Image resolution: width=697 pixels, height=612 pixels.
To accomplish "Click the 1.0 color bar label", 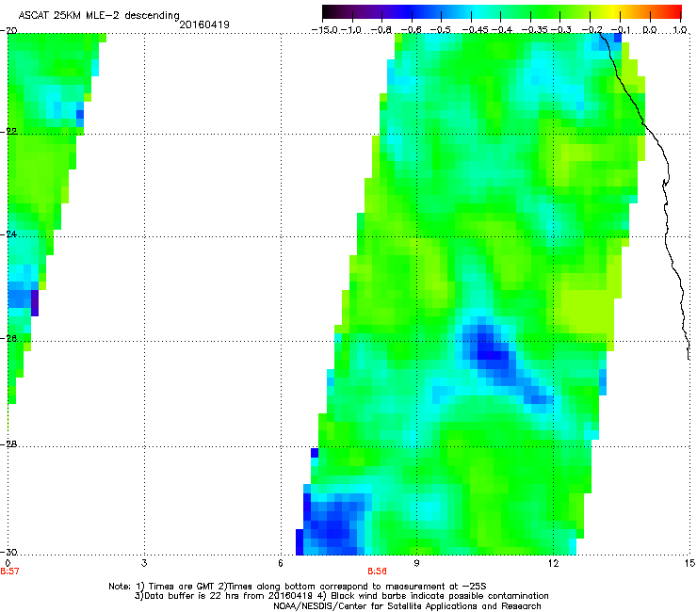I will pos(680,30).
